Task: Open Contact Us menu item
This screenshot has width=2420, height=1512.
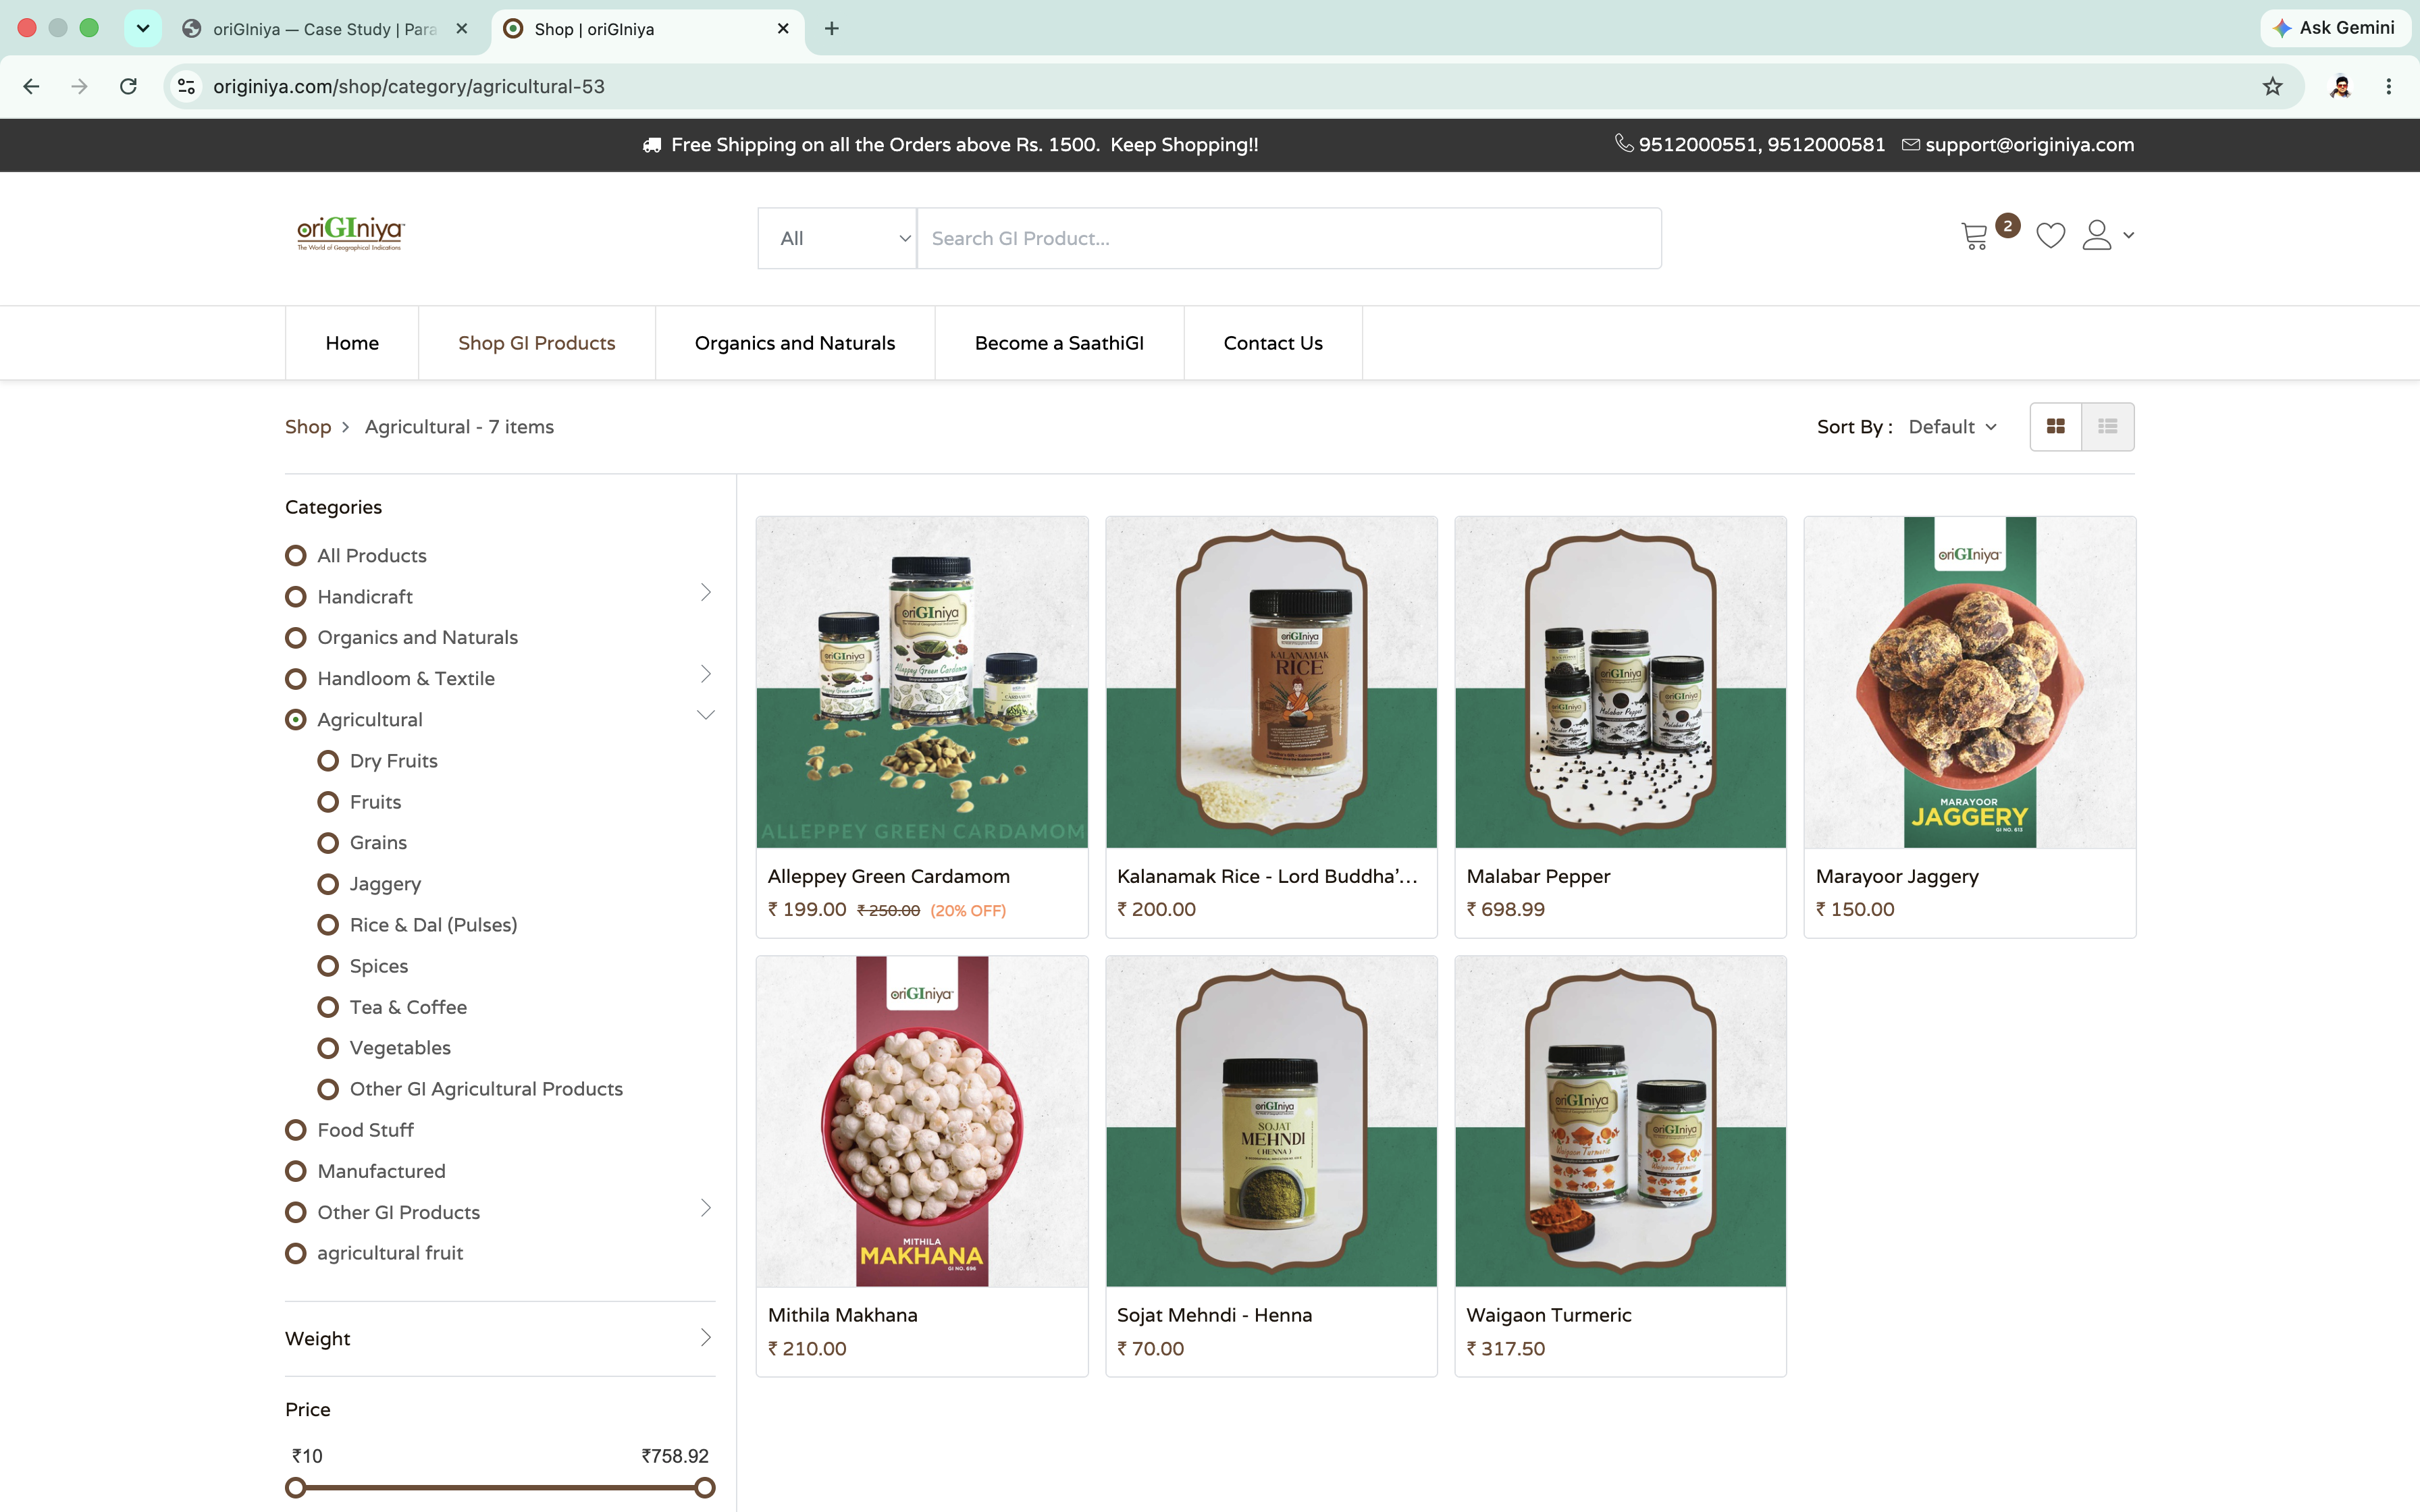Action: point(1273,343)
